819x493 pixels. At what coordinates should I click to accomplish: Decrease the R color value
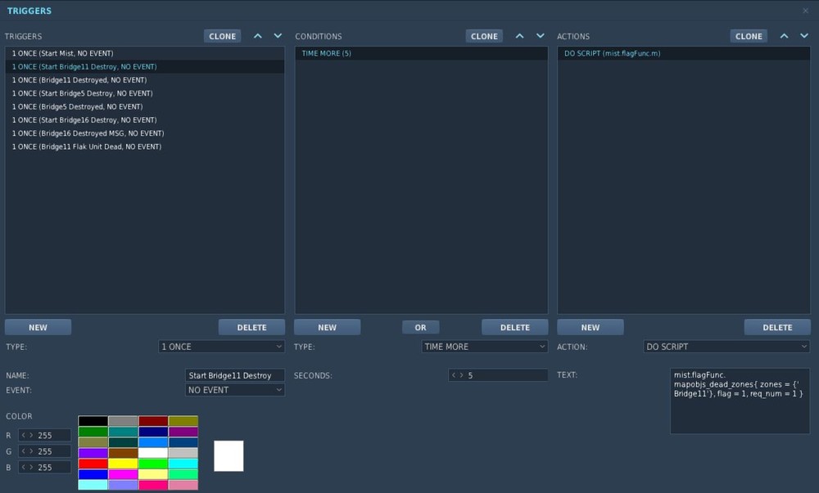[24, 435]
